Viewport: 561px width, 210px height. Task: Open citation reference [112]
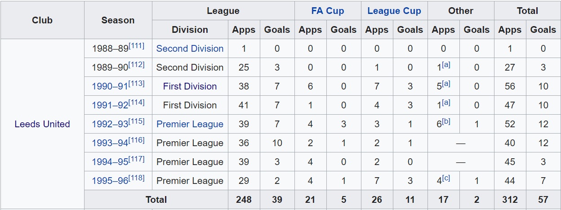tap(137, 65)
